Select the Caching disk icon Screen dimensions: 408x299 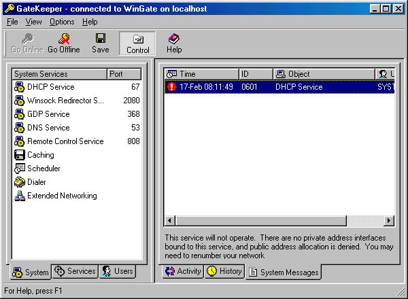pyautogui.click(x=20, y=155)
